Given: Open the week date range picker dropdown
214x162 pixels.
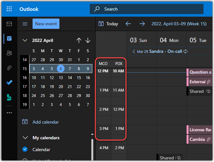Looking at the screenshot, I should (x=179, y=24).
